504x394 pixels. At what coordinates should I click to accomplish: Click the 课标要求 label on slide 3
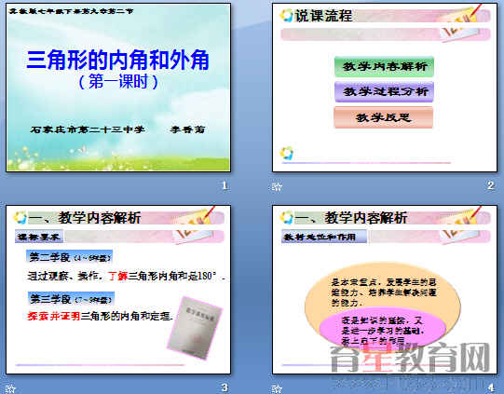click(x=39, y=237)
